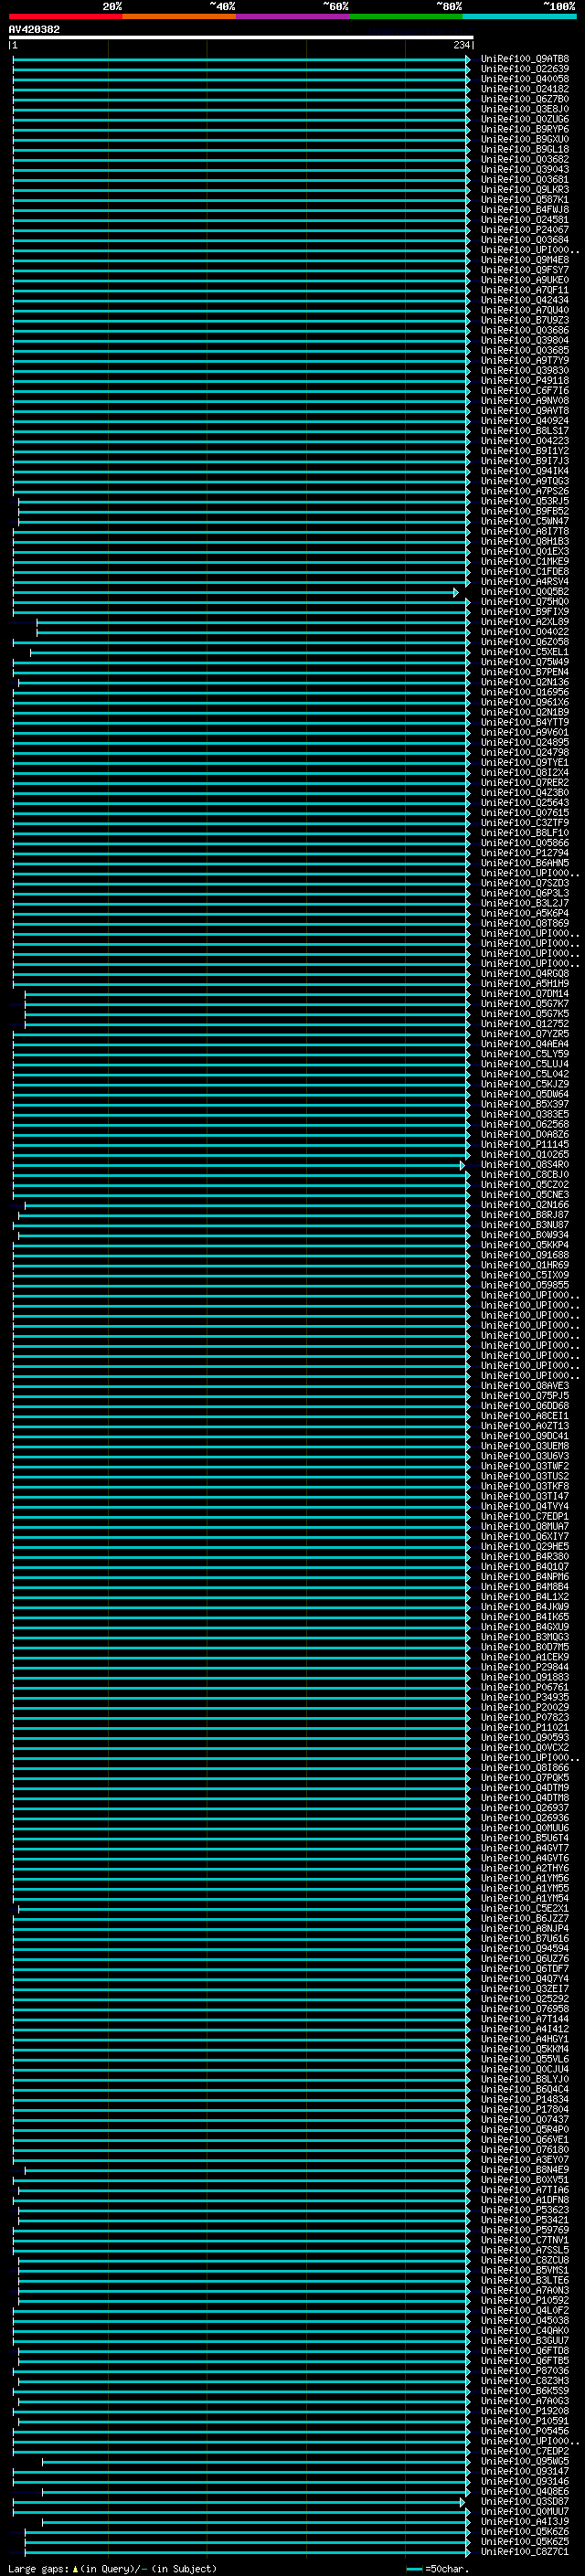Image resolution: width=585 pixels, height=2576 pixels.
Task: Click hit label UniRef100_B3L2J7
Action: pyautogui.click(x=525, y=902)
